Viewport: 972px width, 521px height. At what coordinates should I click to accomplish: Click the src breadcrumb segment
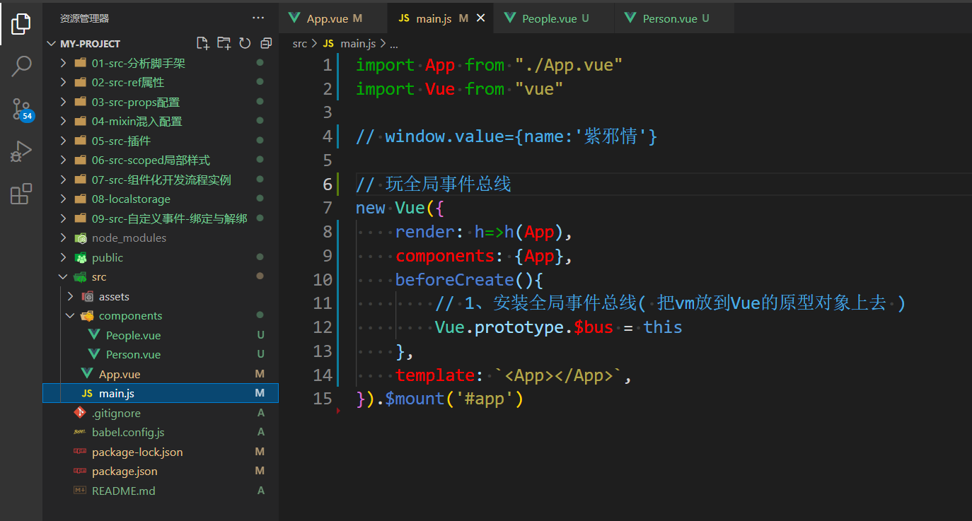(300, 44)
